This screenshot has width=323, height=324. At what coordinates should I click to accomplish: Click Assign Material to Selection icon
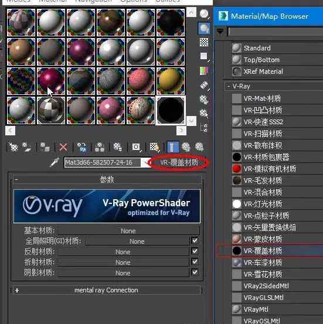[45, 147]
